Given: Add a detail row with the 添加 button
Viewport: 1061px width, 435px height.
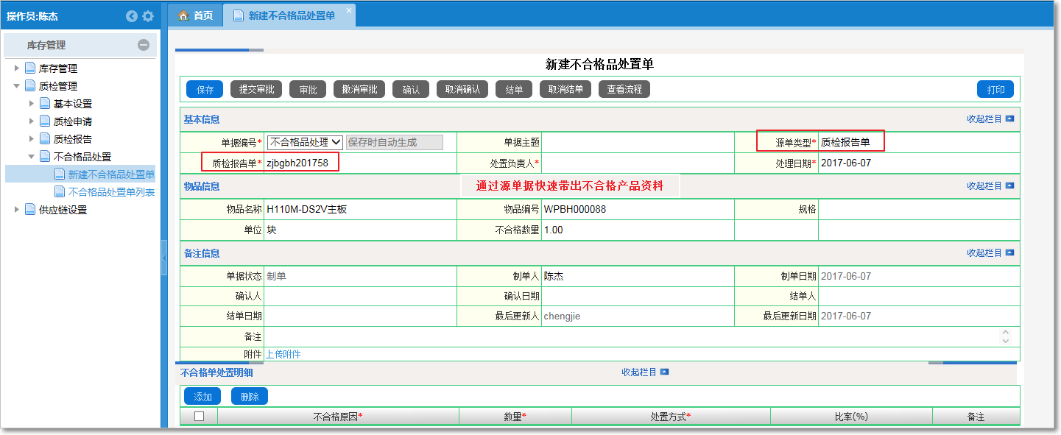Looking at the screenshot, I should pos(202,395).
